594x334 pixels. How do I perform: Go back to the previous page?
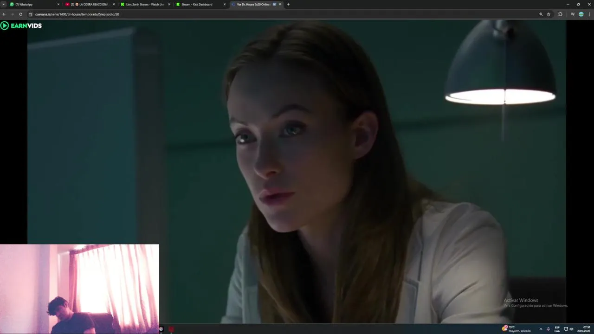click(x=4, y=14)
